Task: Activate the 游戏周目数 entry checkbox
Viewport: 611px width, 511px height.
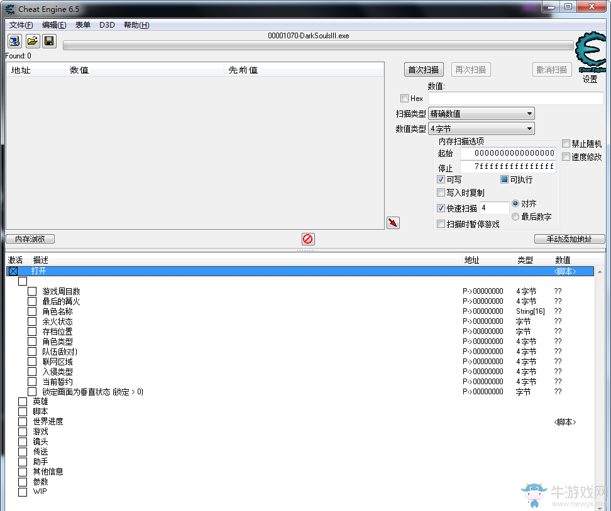Action: tap(32, 291)
